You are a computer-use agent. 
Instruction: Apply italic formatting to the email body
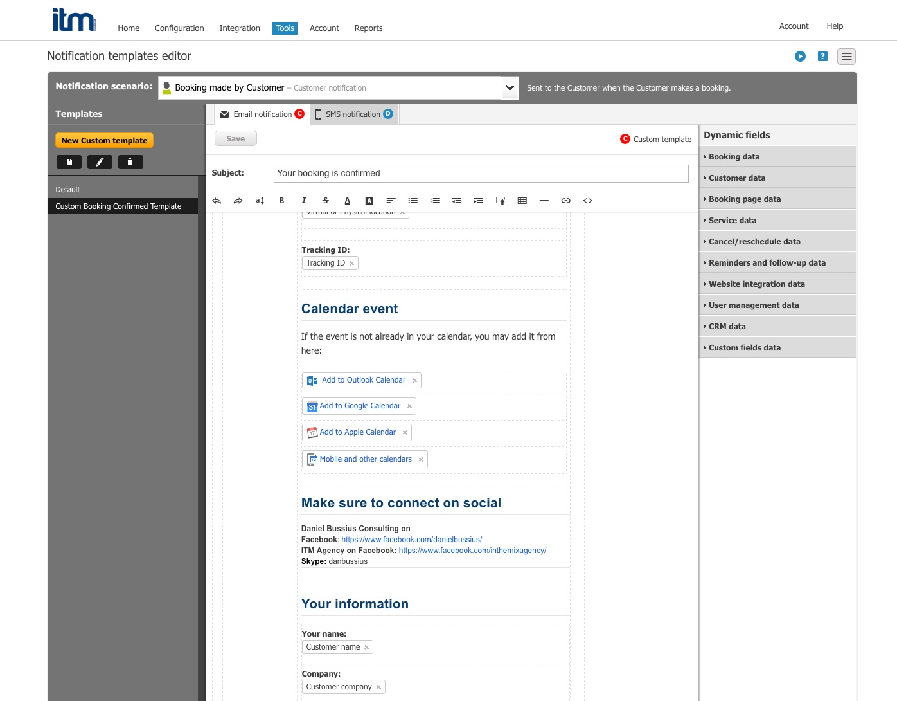point(303,201)
